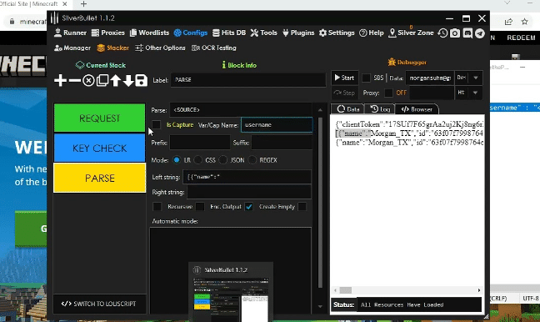Start the debugger
The width and height of the screenshot is (540, 322).
pos(344,78)
